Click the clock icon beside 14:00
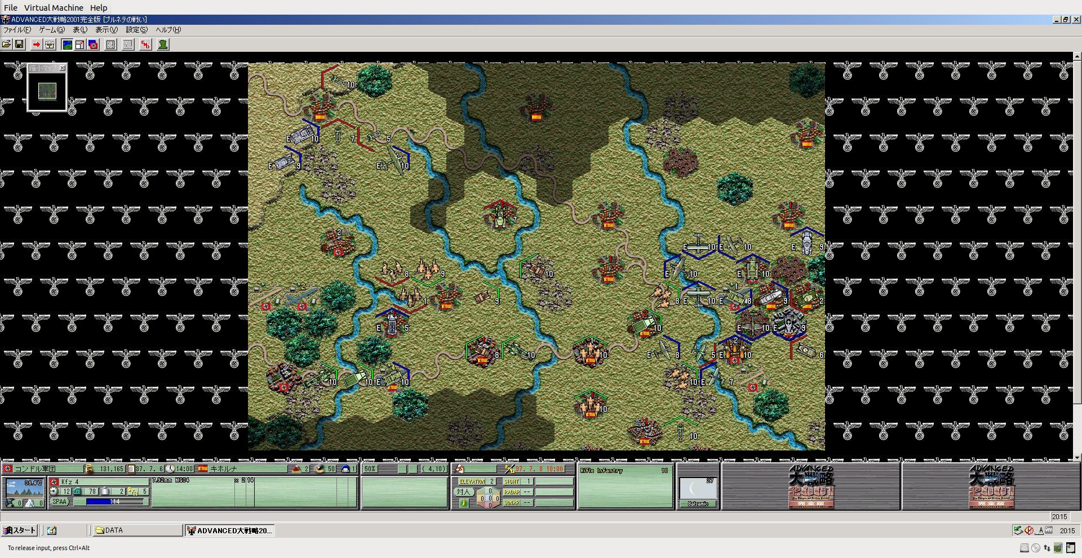The image size is (1082, 558). pyautogui.click(x=170, y=468)
